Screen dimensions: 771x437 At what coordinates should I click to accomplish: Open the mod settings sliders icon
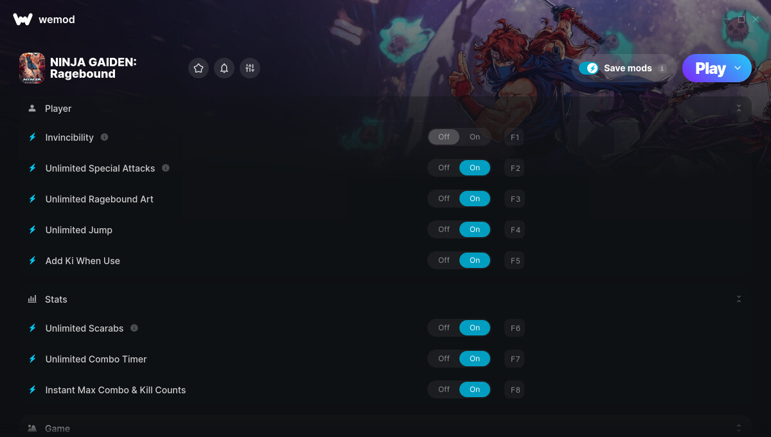250,68
